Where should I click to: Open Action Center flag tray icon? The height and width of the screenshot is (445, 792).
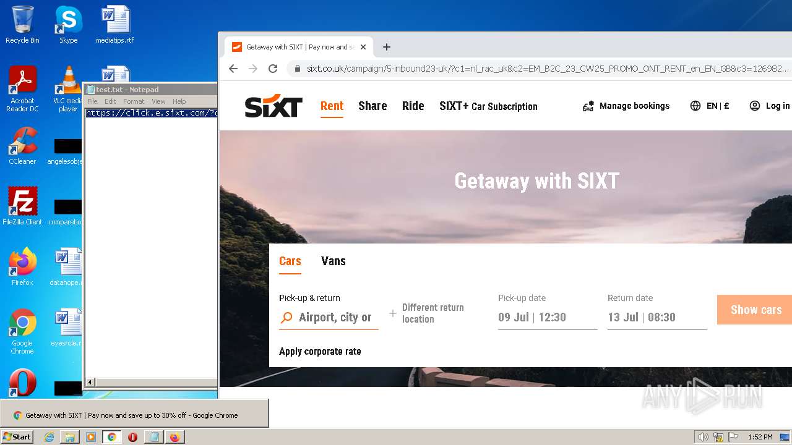733,437
